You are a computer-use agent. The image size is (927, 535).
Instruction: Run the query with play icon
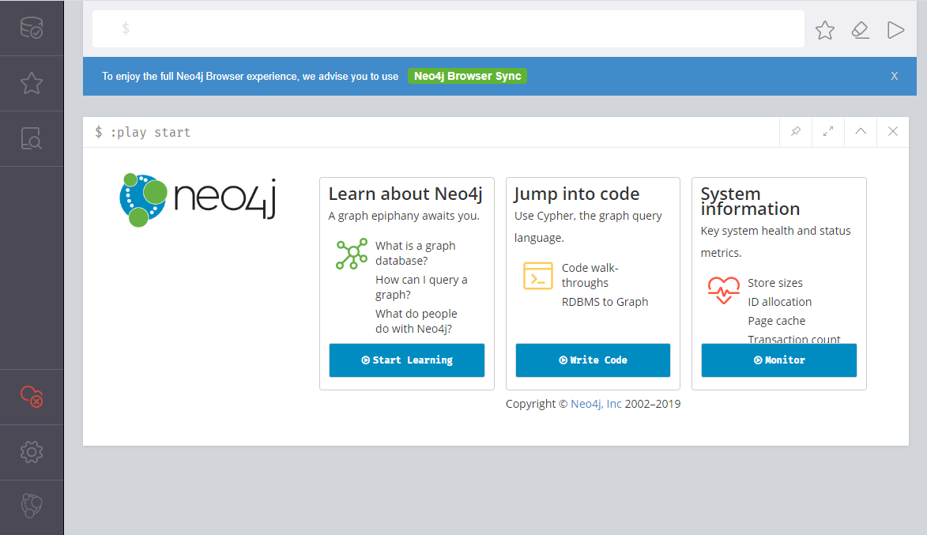click(x=895, y=29)
